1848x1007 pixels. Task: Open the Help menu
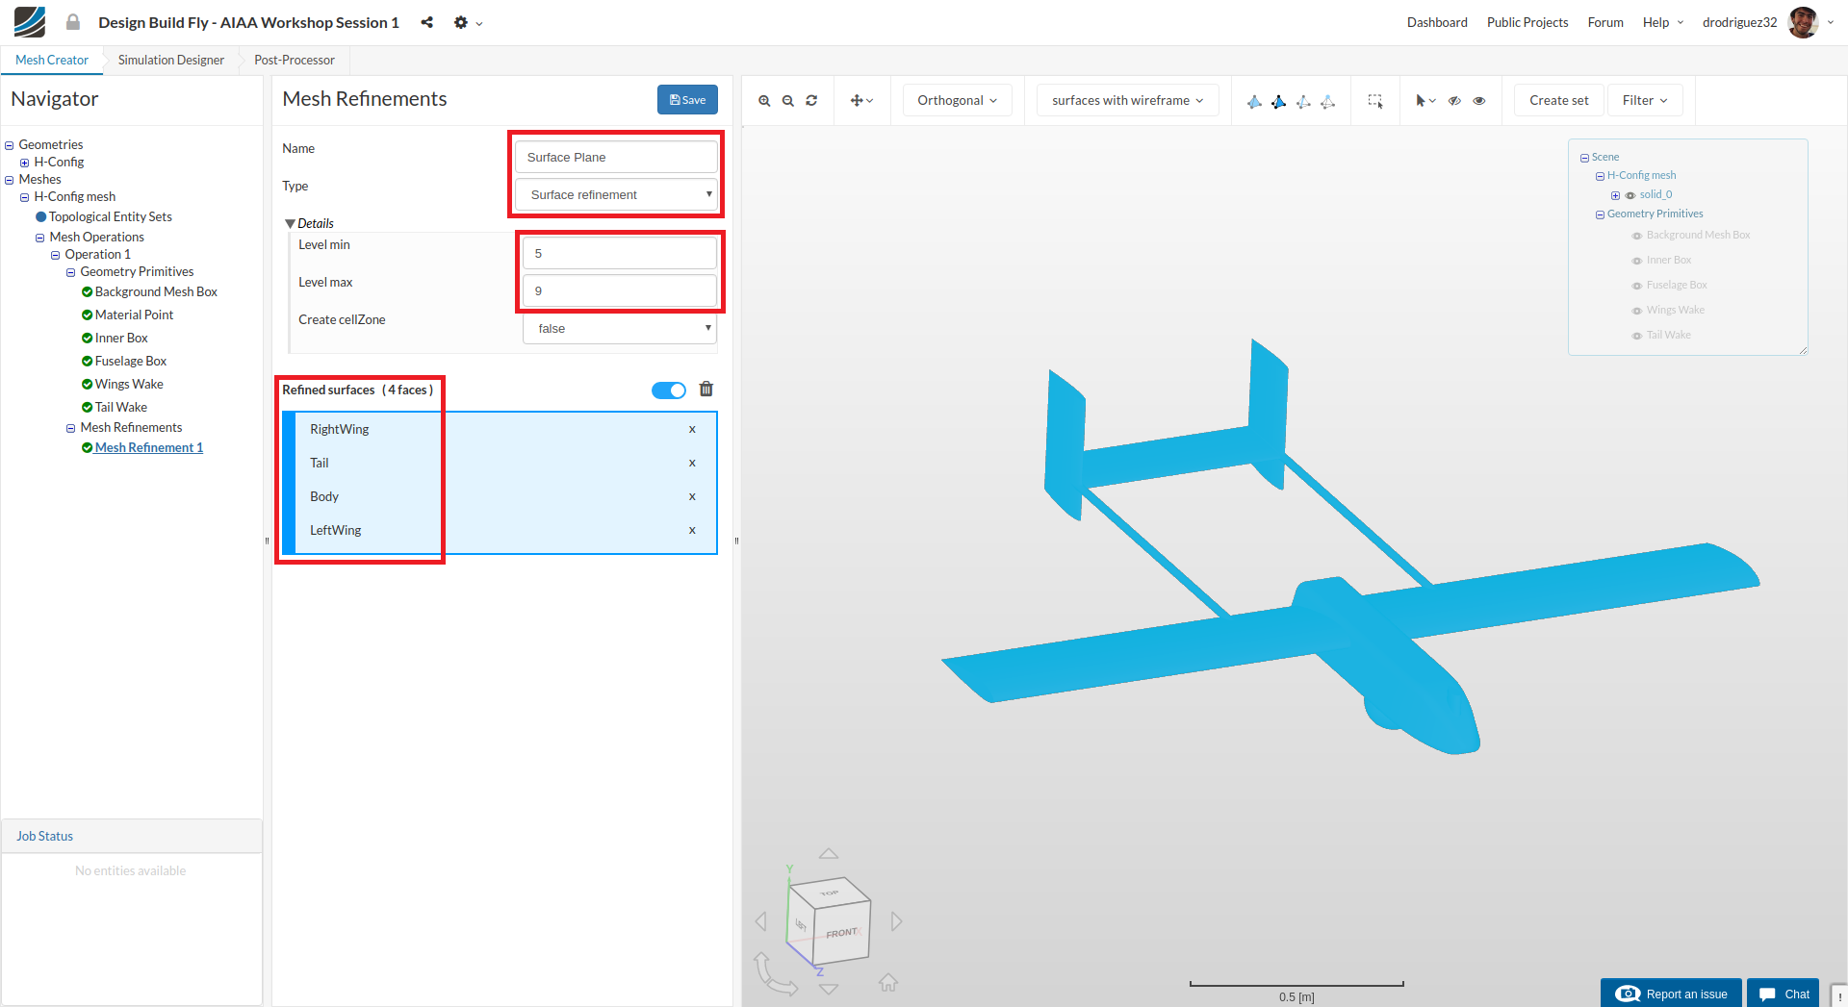click(x=1662, y=22)
